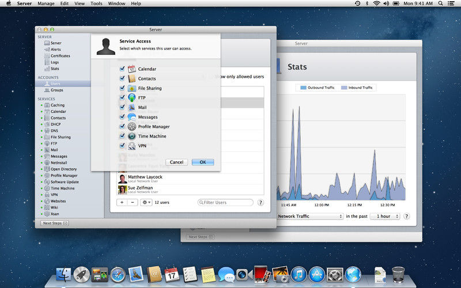461x288 pixels.
Task: Open Time Machine menu bar icon
Action: pos(357,3)
